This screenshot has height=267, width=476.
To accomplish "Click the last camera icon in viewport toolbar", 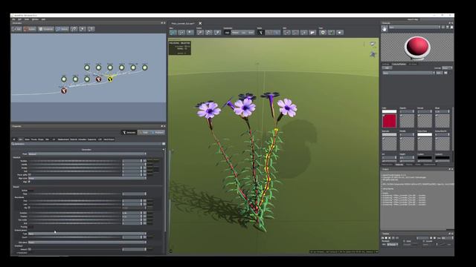I will (340, 33).
